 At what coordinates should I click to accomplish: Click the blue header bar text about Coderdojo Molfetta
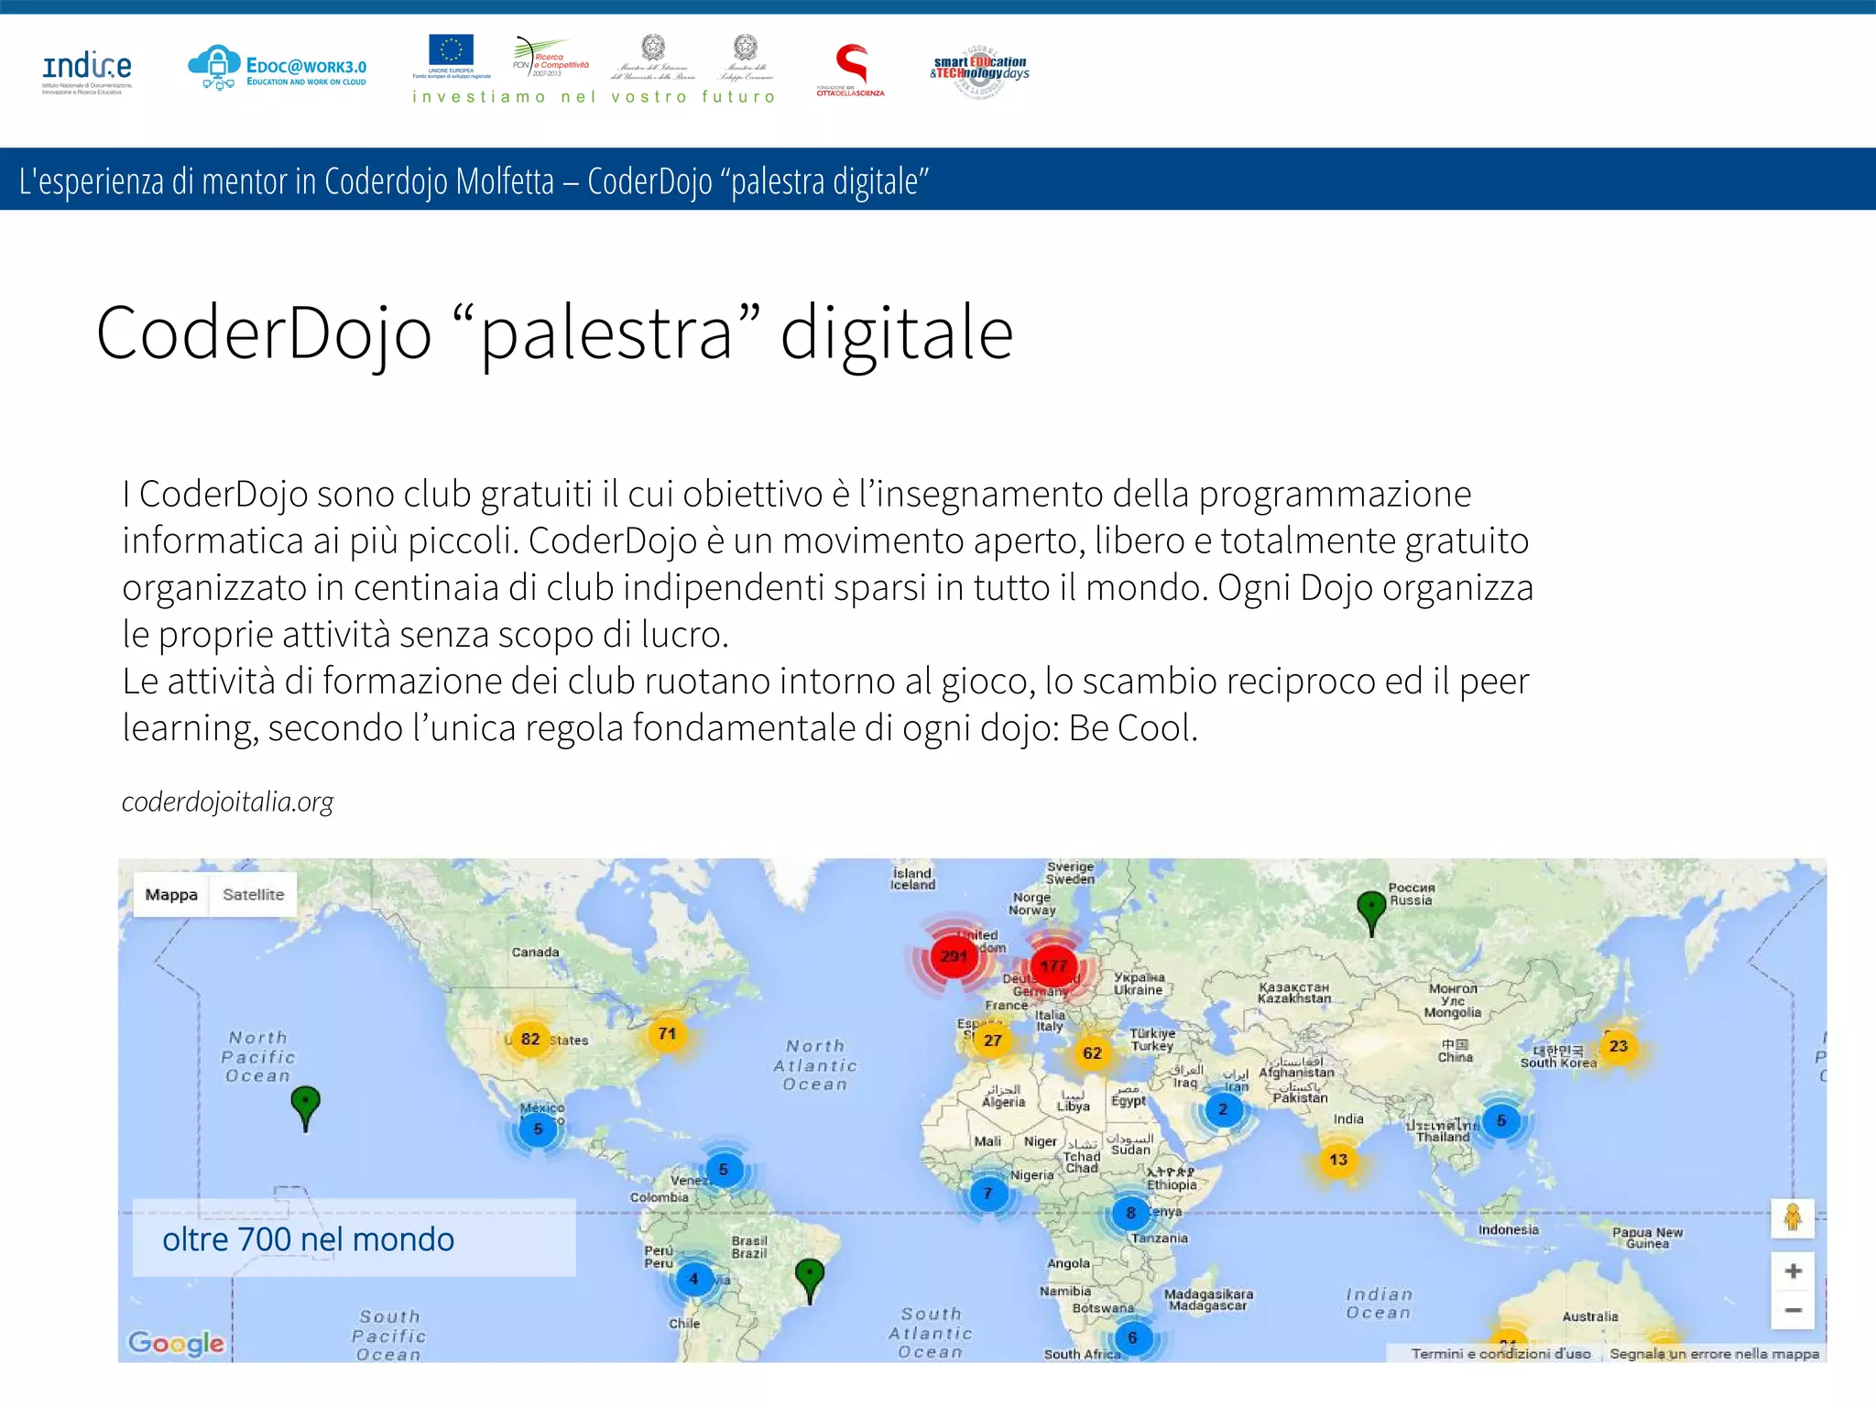click(x=474, y=181)
